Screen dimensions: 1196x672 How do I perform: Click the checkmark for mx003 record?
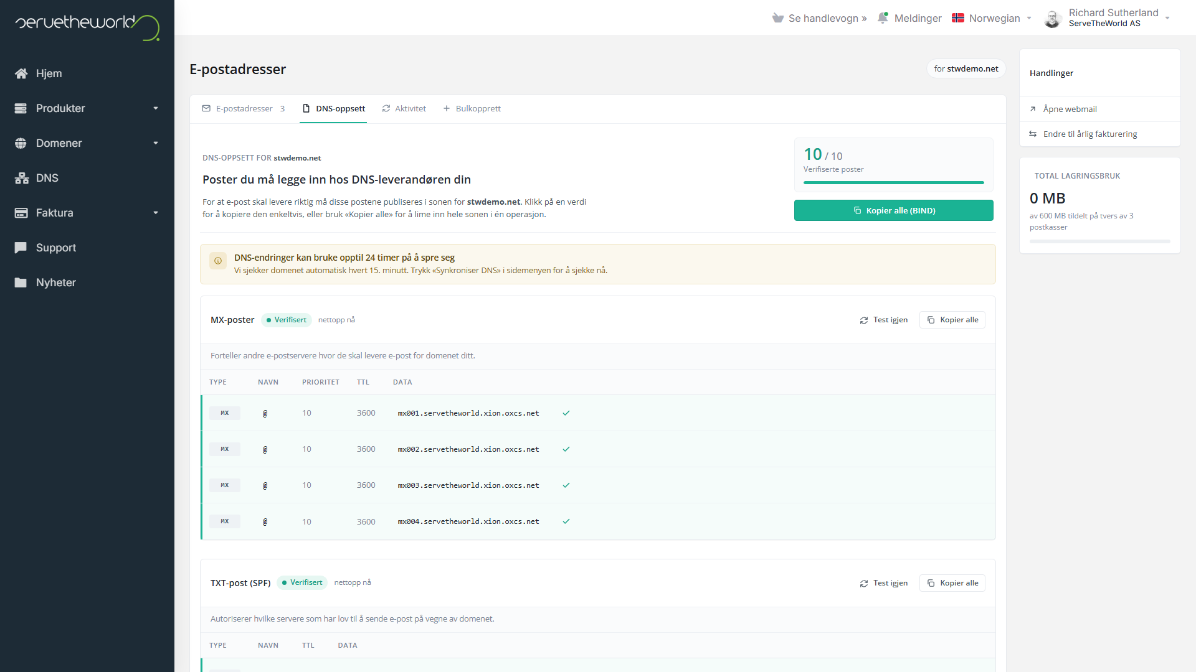tap(566, 485)
